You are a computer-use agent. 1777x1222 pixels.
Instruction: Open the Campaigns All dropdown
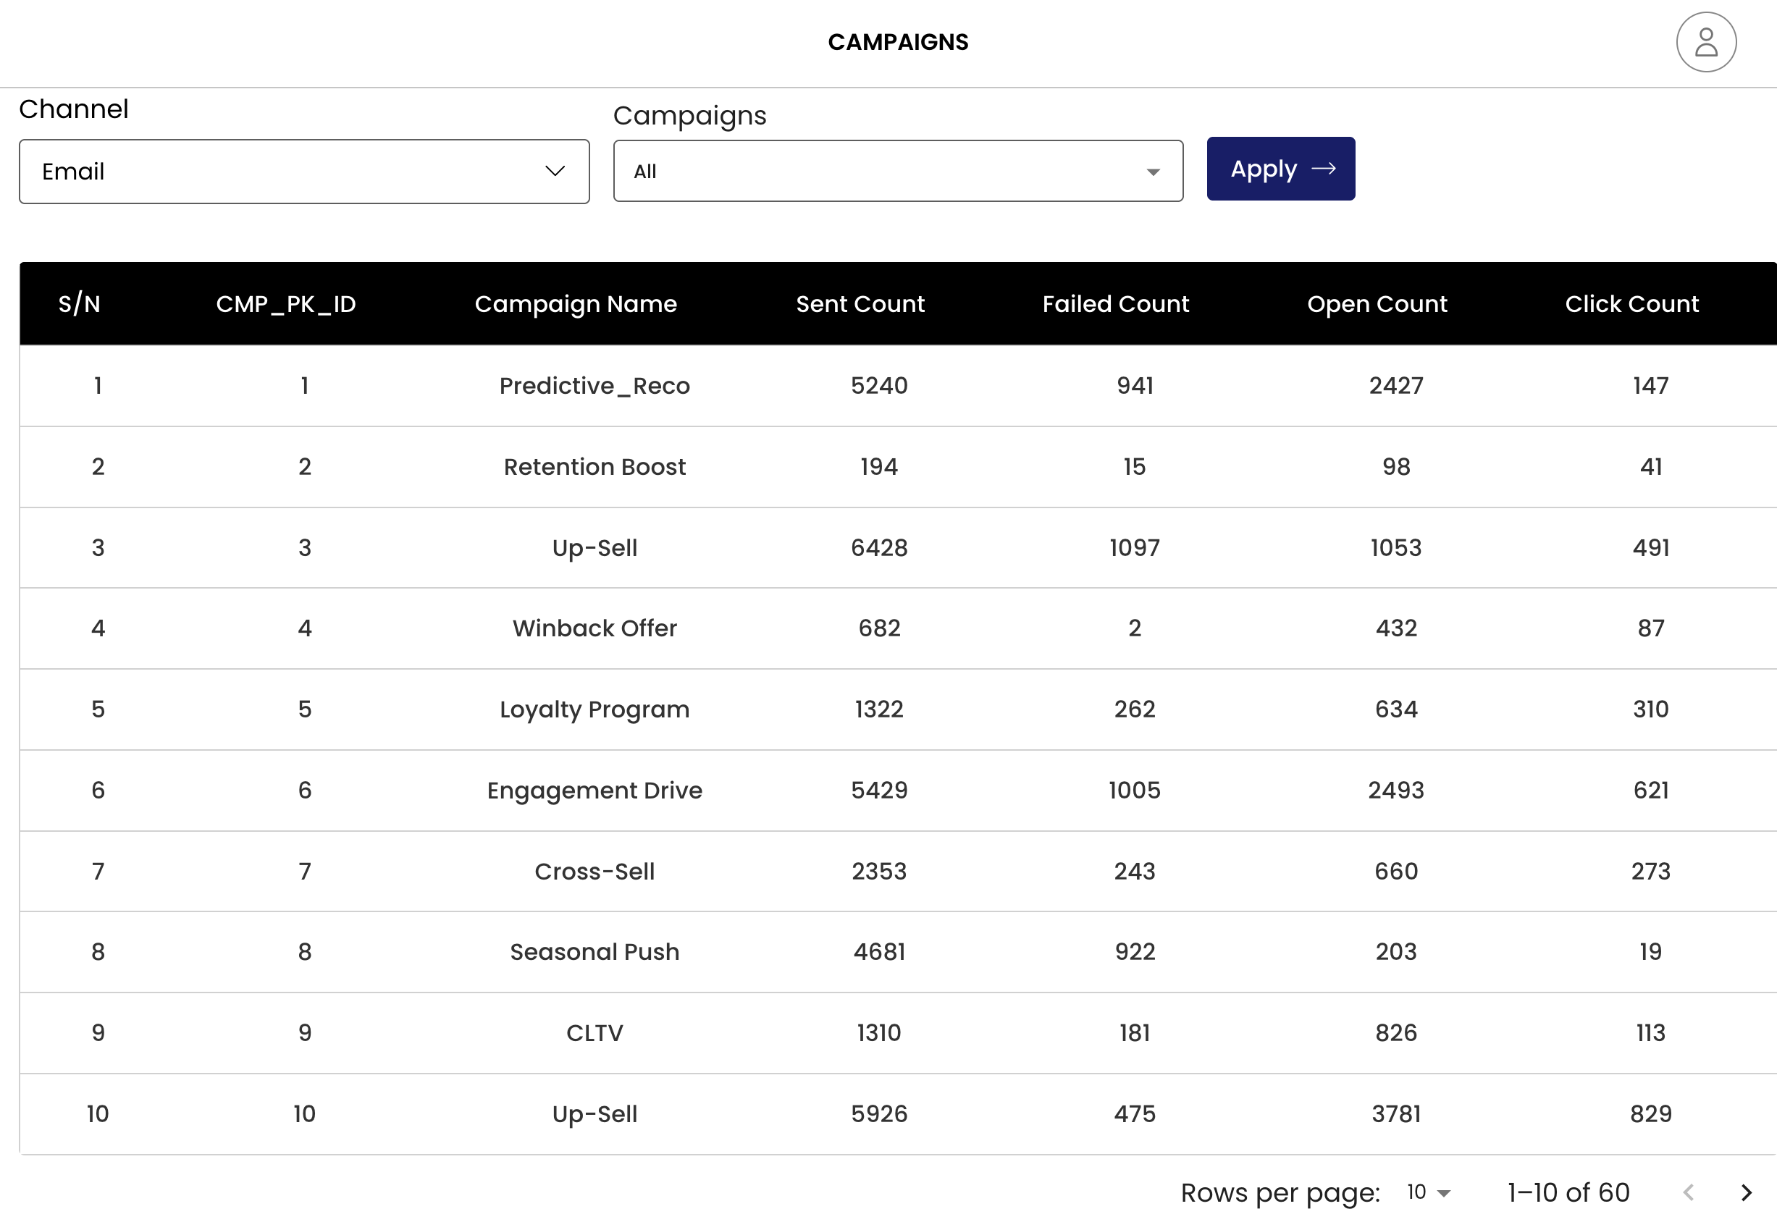[898, 172]
